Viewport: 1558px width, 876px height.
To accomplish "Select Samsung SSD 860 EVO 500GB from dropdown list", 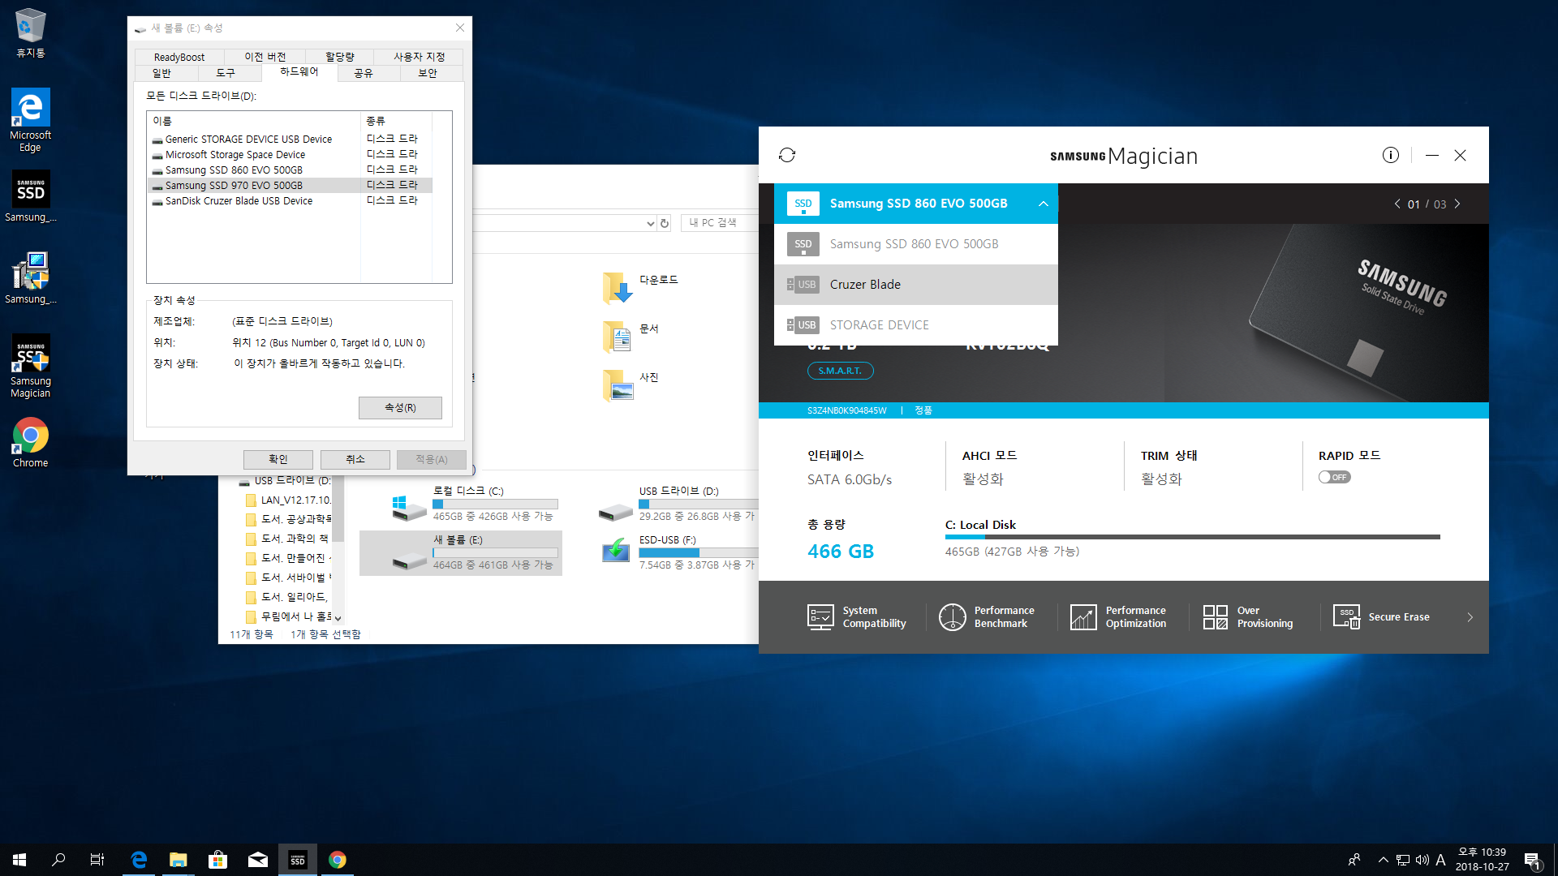I will pyautogui.click(x=916, y=244).
